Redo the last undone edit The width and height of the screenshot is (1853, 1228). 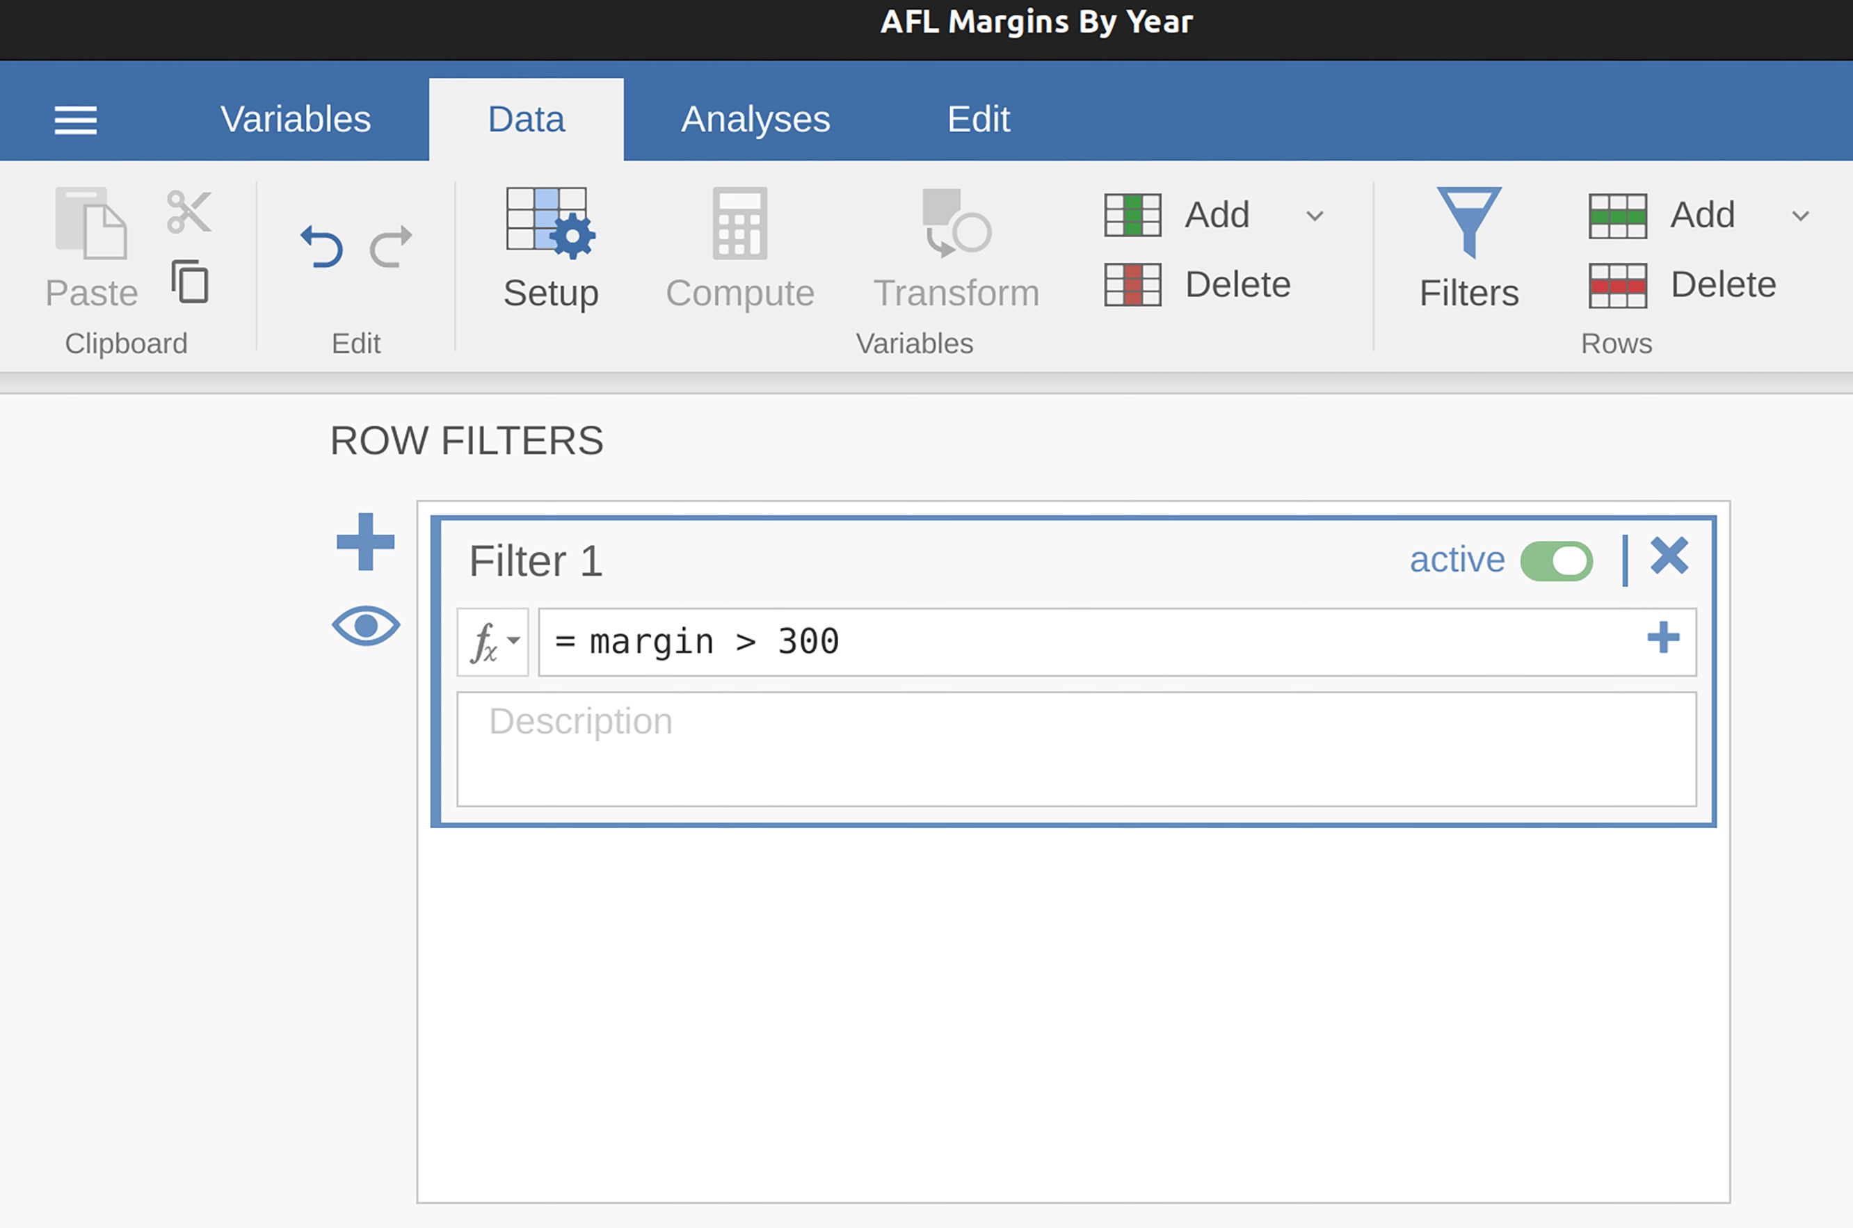[391, 247]
